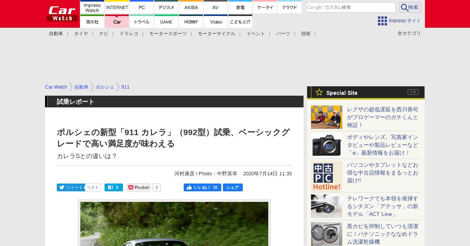Click the Twitter ツイート button
Screen dimensions: 470x246
[70, 187]
